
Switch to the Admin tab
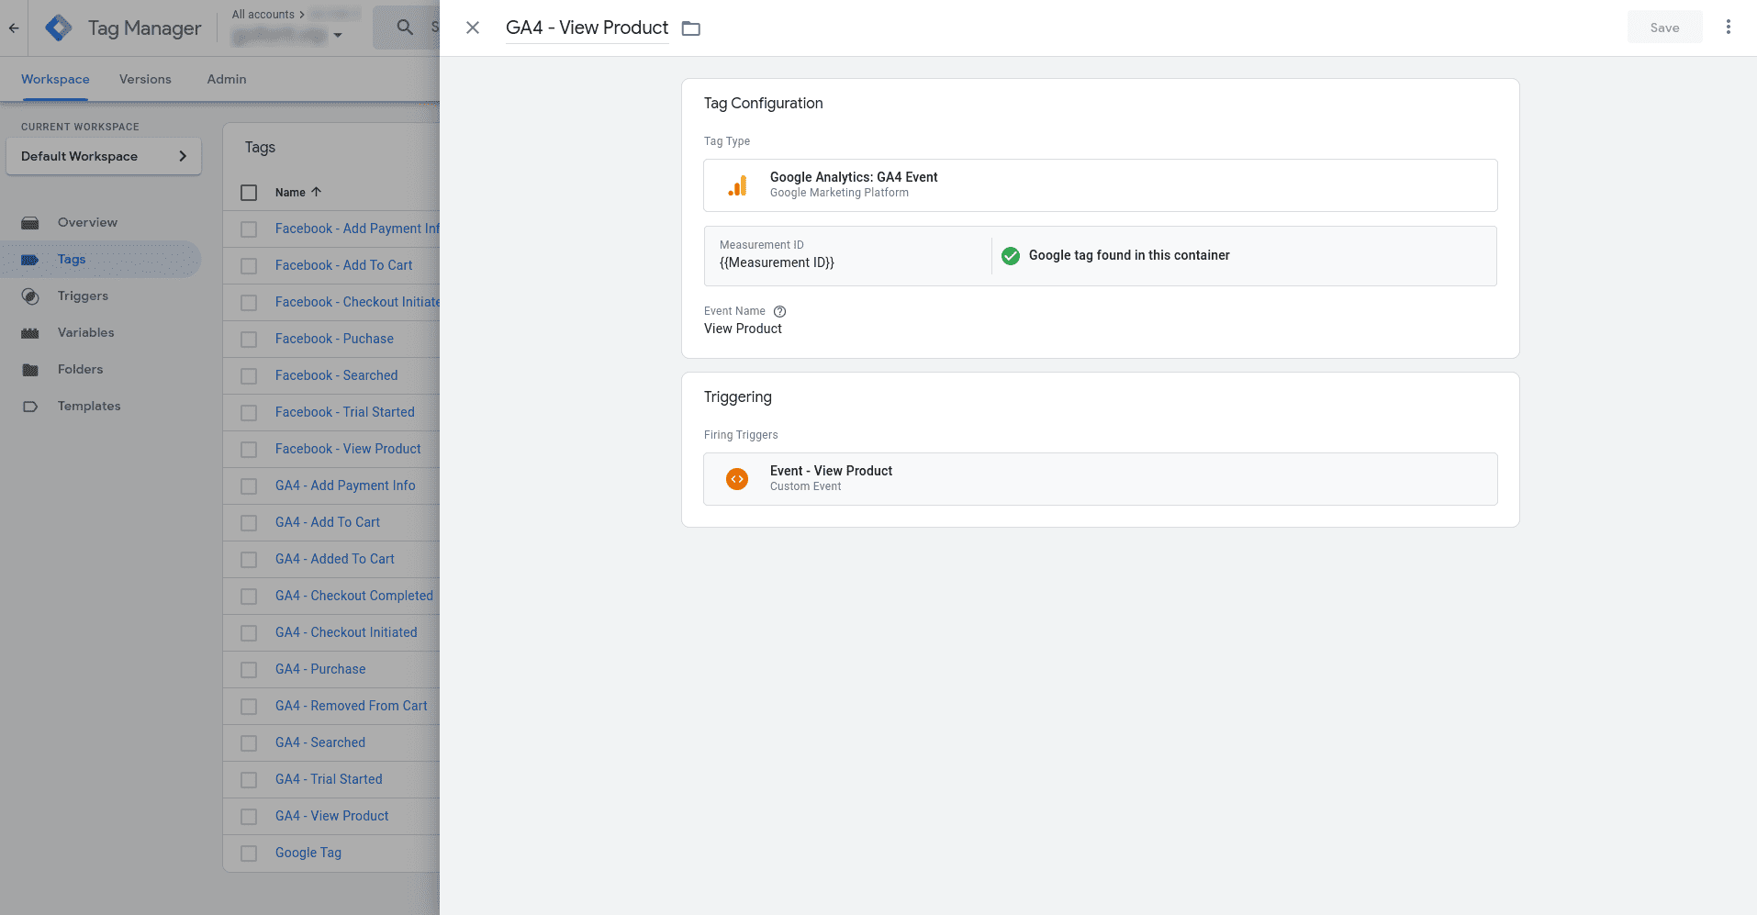coord(226,79)
